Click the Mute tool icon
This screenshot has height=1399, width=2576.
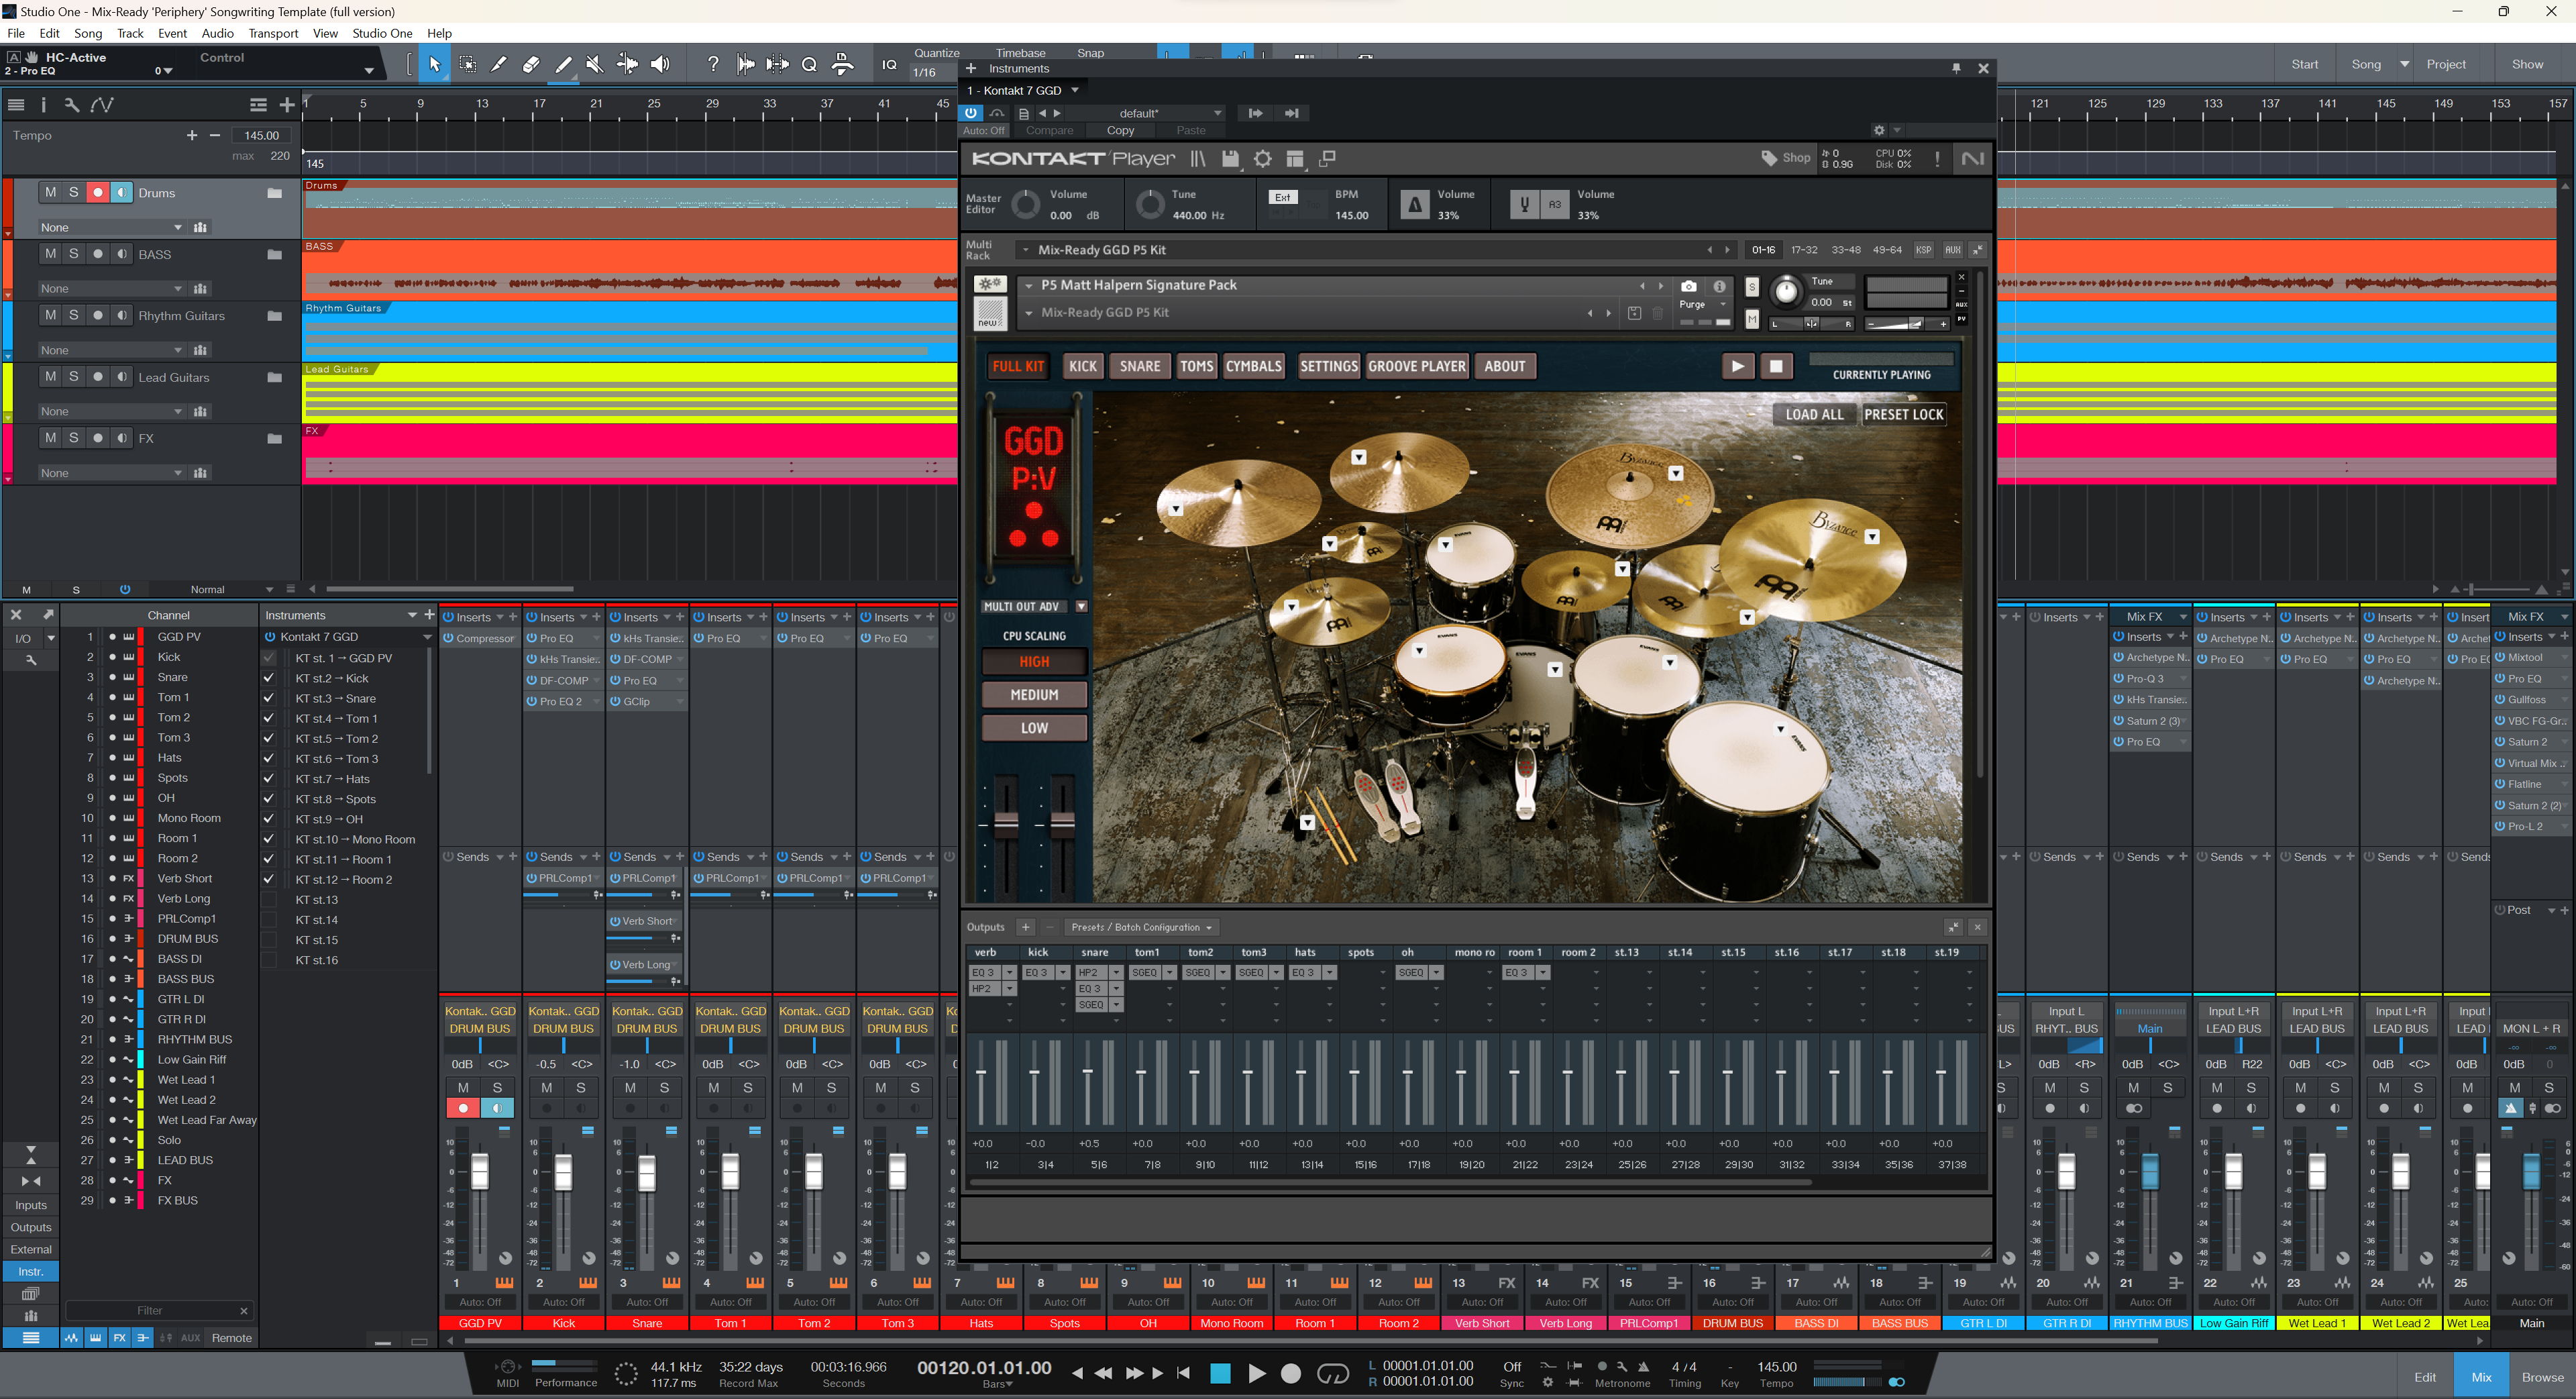tap(595, 65)
